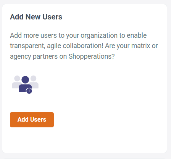Click the left gray figure's head

click(x=17, y=79)
